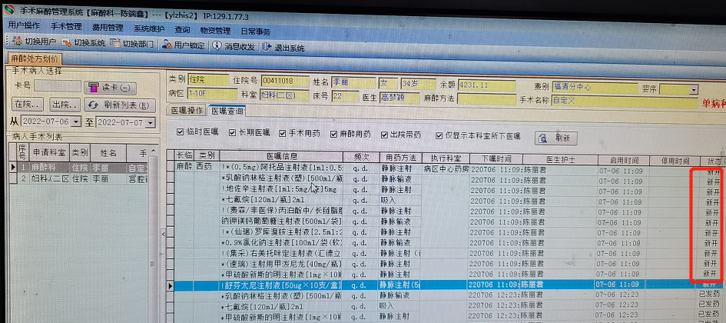726x323 pixels.
Task: Select the 注射用甲泼尼龙 order row
Action: point(445,263)
